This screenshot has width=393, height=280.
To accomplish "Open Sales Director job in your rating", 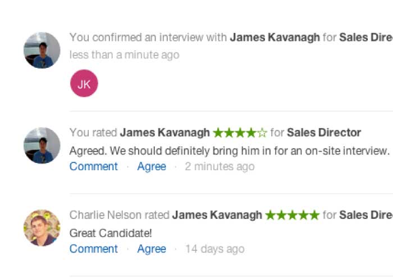I will [324, 133].
